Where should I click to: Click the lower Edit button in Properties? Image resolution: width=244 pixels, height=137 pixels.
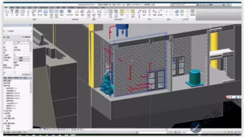(x=21, y=60)
